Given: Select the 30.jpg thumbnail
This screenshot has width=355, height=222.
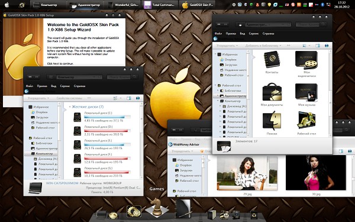Looking at the screenshot, I should (316, 173).
